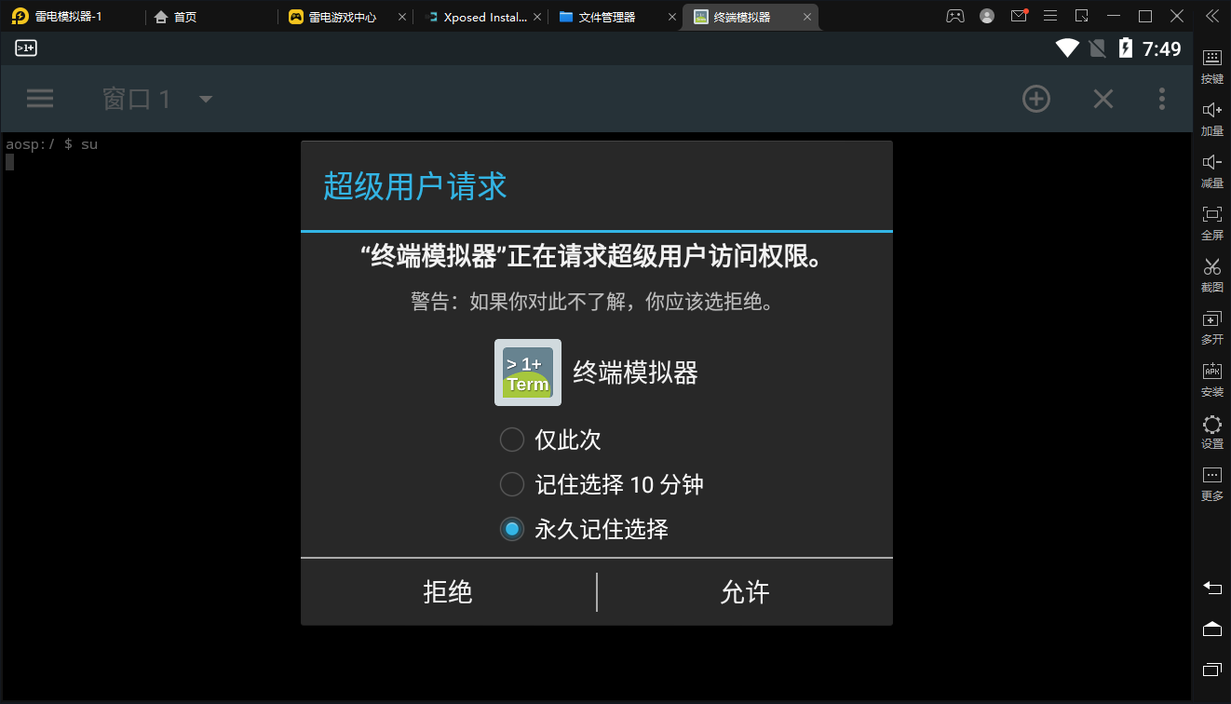Click the terminal notification icon in status bar

pyautogui.click(x=26, y=48)
